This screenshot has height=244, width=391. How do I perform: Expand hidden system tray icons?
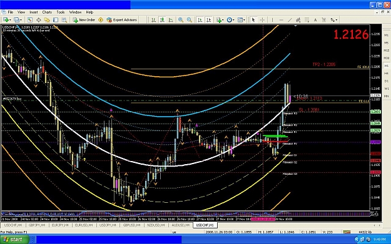(357, 240)
